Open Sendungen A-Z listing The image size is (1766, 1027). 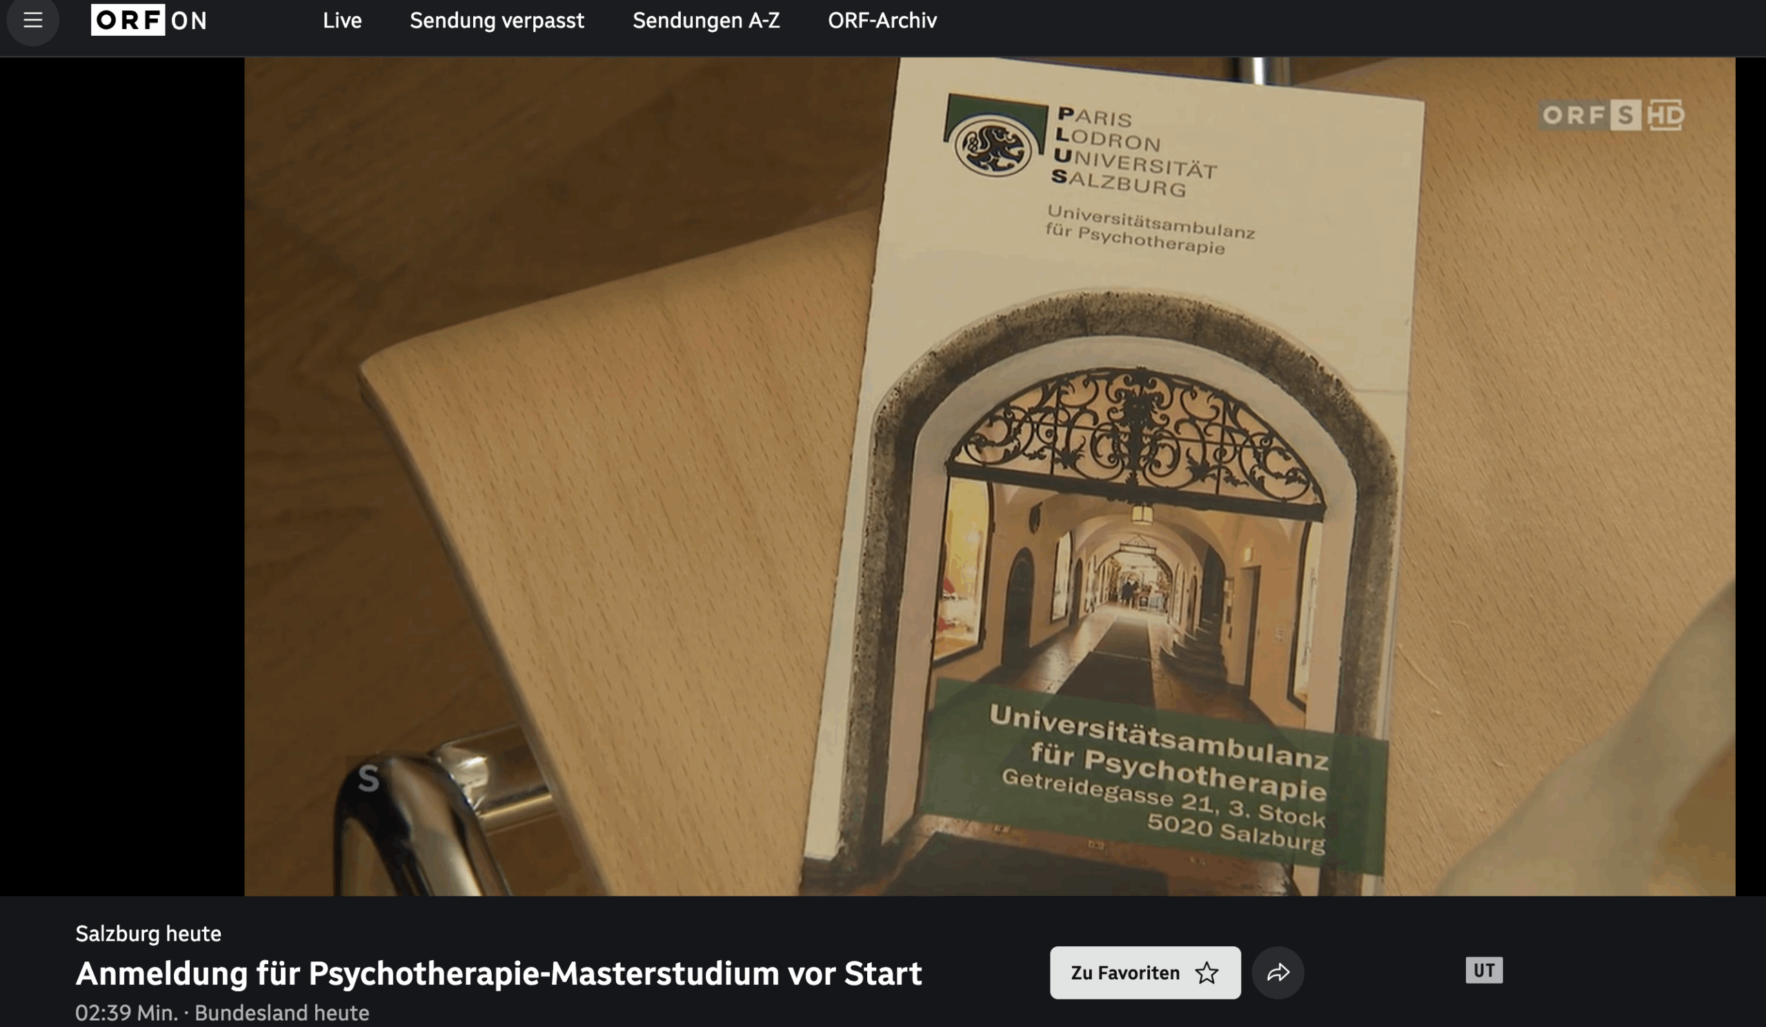pos(706,21)
